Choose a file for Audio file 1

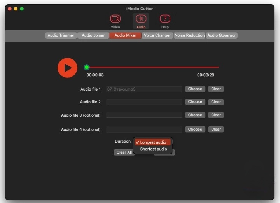pos(195,89)
